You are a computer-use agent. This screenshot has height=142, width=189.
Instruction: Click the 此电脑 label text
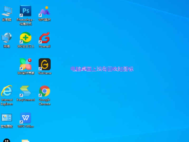pyautogui.click(x=7, y=20)
